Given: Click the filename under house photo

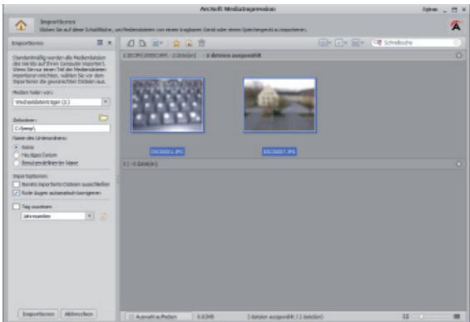Looking at the screenshot, I should coord(280,151).
